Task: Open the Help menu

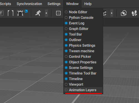Action: [x=88, y=4]
